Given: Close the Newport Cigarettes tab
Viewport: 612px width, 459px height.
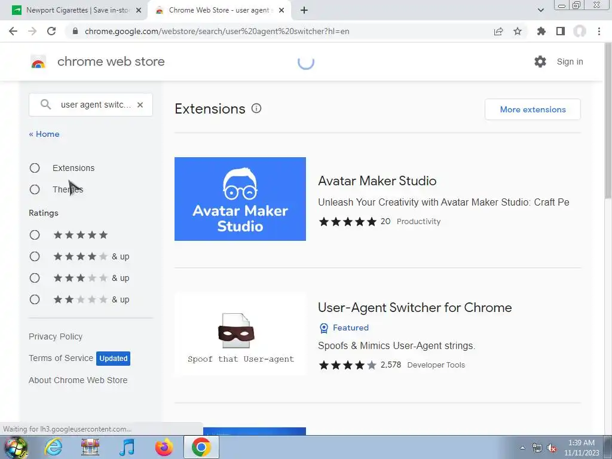Looking at the screenshot, I should [139, 10].
